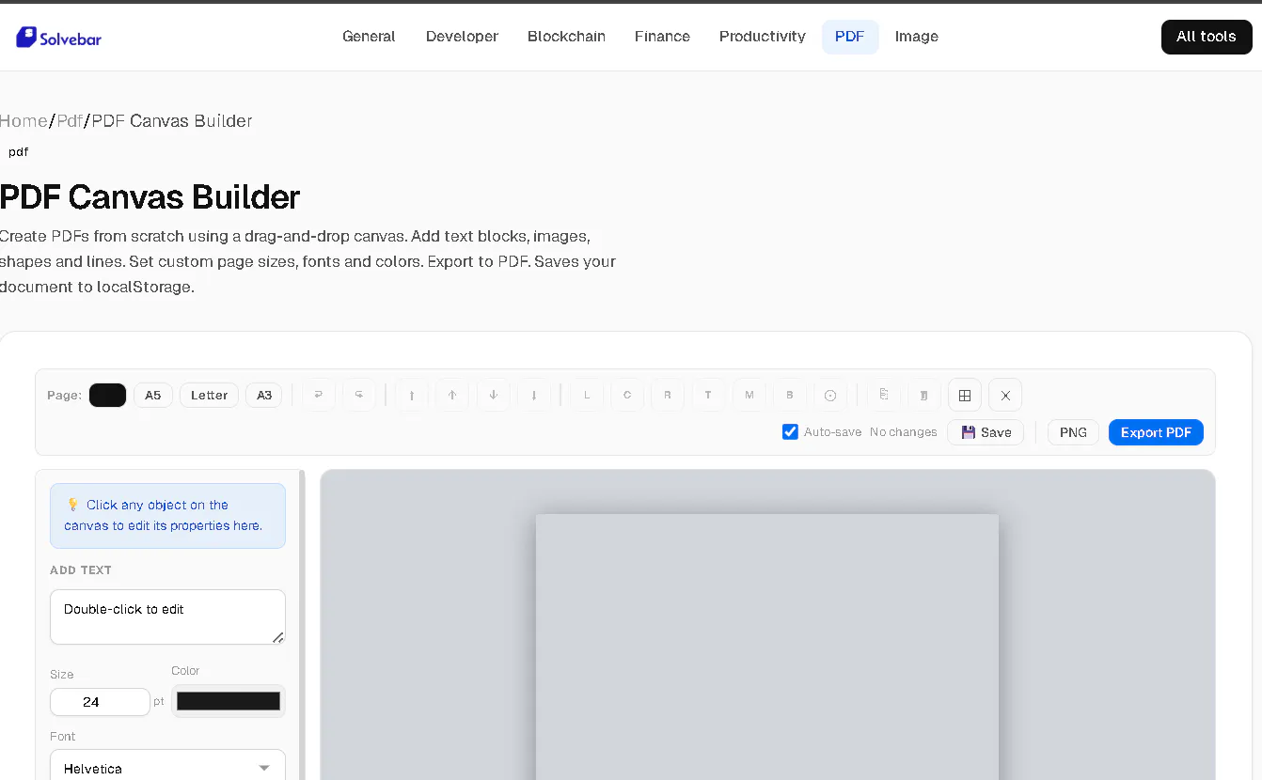Select the A3 page size

264,395
